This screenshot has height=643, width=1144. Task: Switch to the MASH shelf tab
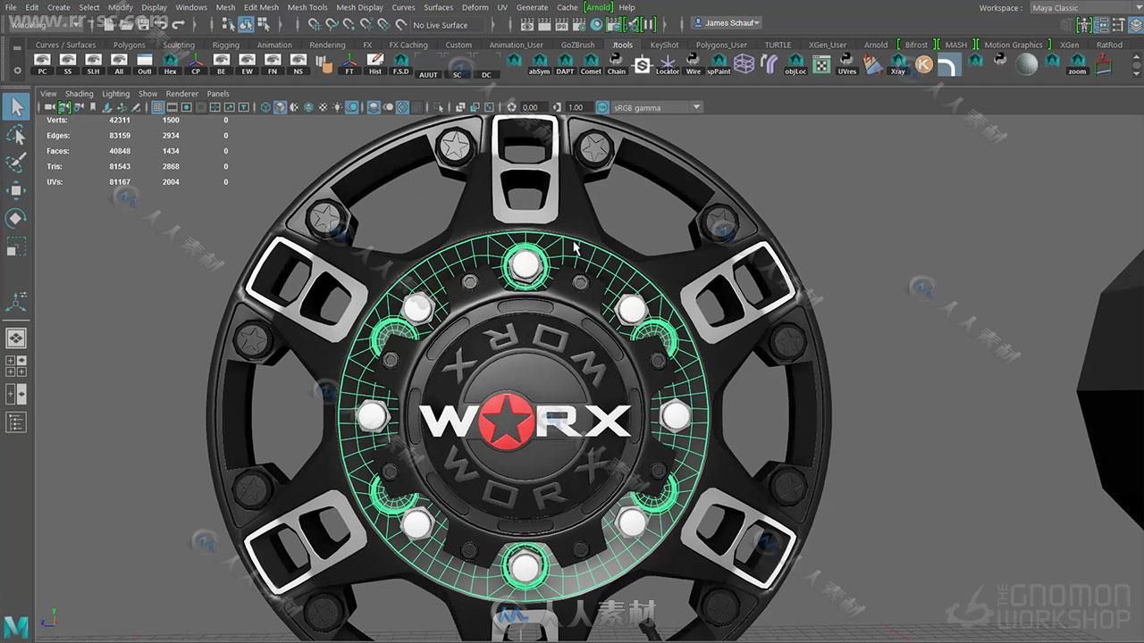point(956,45)
